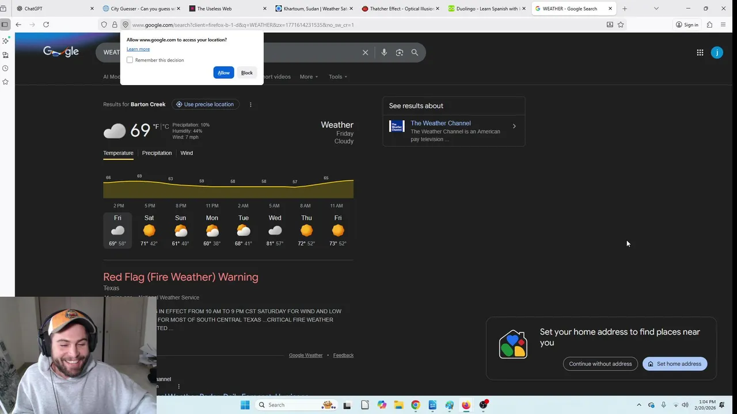Screen dimensions: 737x414
Task: Expand the Tools dropdown
Action: (x=338, y=76)
